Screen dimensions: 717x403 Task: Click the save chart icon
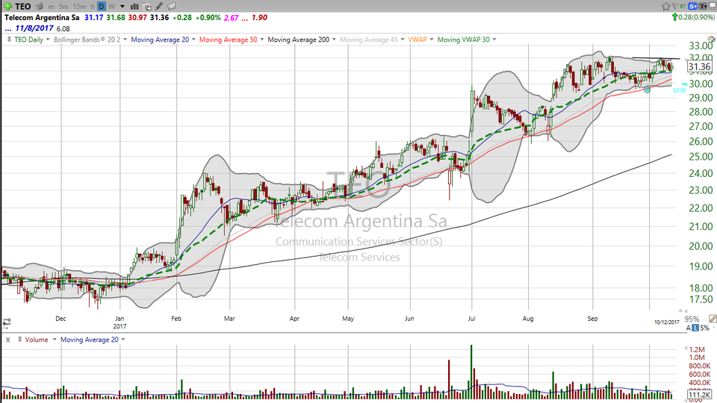(713, 7)
